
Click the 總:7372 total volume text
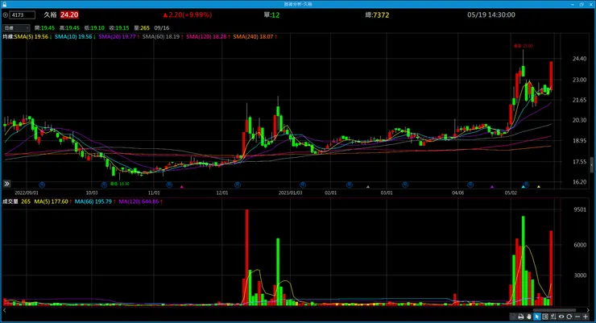pos(377,15)
